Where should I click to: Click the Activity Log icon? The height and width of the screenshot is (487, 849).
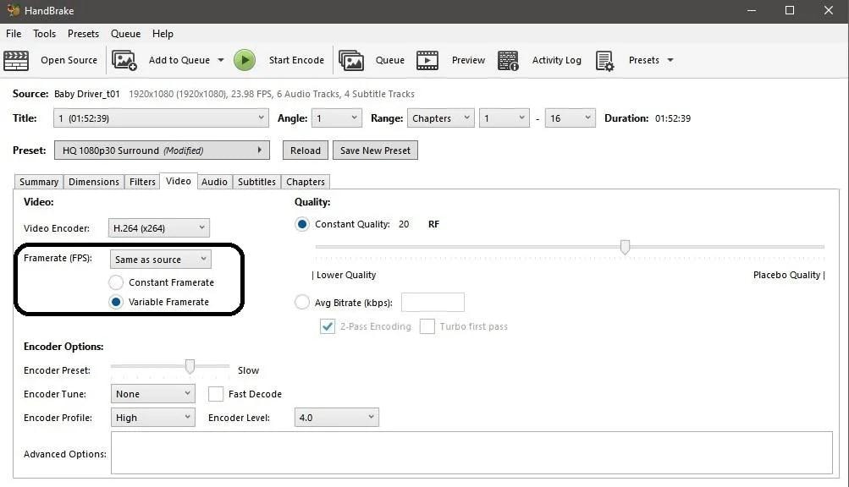[508, 61]
